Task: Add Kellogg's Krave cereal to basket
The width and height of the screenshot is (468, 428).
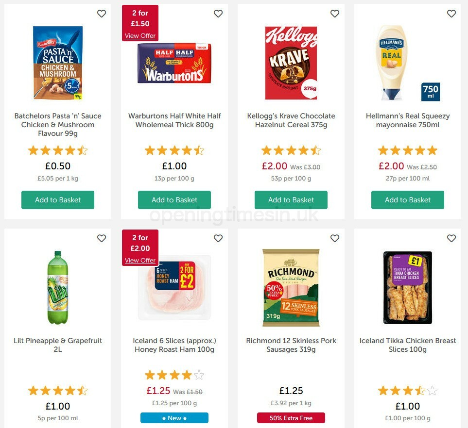Action: (x=291, y=200)
